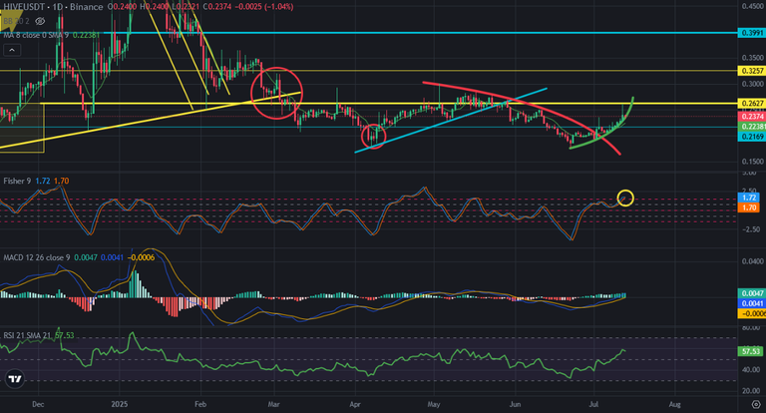Select the large red circle drawing near March

[x=277, y=93]
